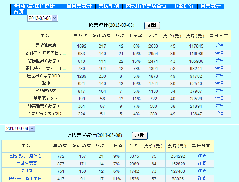Open 详情 link for 特警判官 row
Screen dimensions: 239x182
(x=219, y=113)
